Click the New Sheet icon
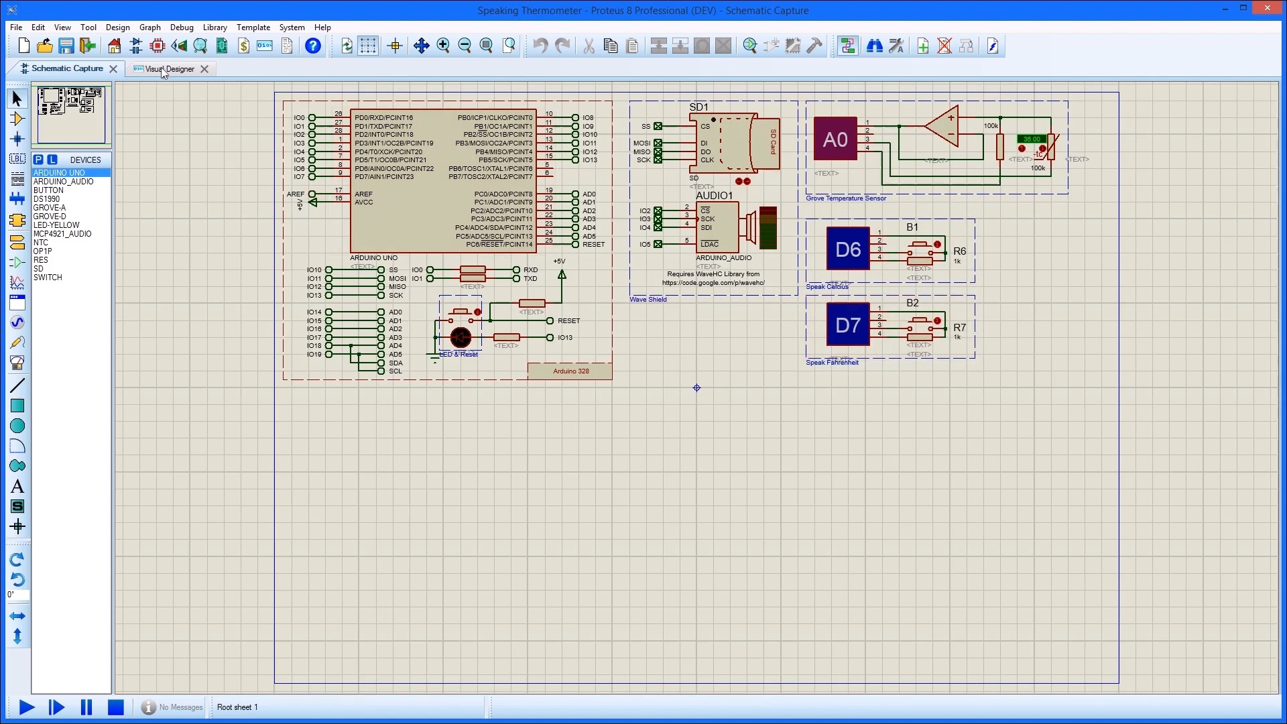The height and width of the screenshot is (724, 1287). [922, 46]
